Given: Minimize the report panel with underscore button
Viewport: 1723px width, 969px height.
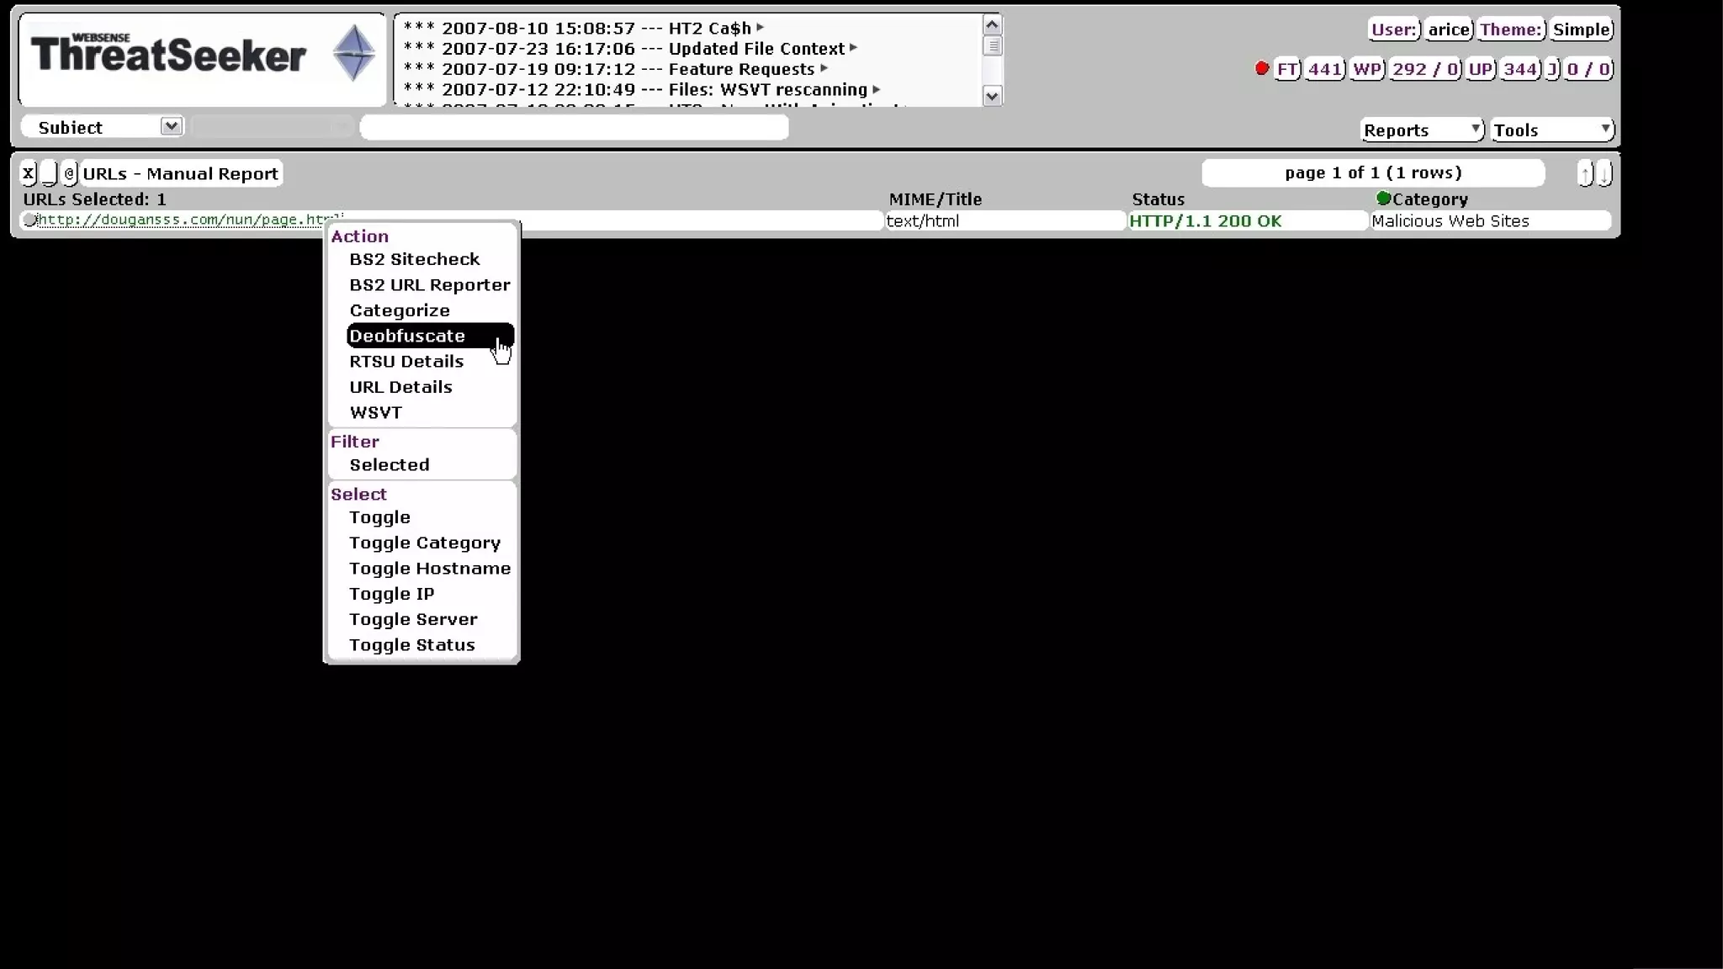Looking at the screenshot, I should coord(50,173).
